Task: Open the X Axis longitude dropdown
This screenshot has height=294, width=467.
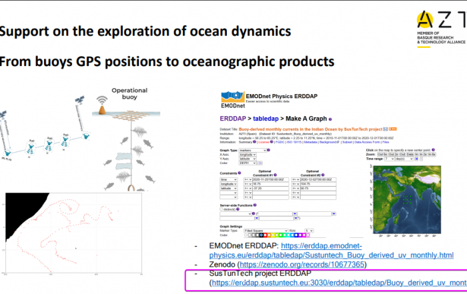Action: coord(248,155)
